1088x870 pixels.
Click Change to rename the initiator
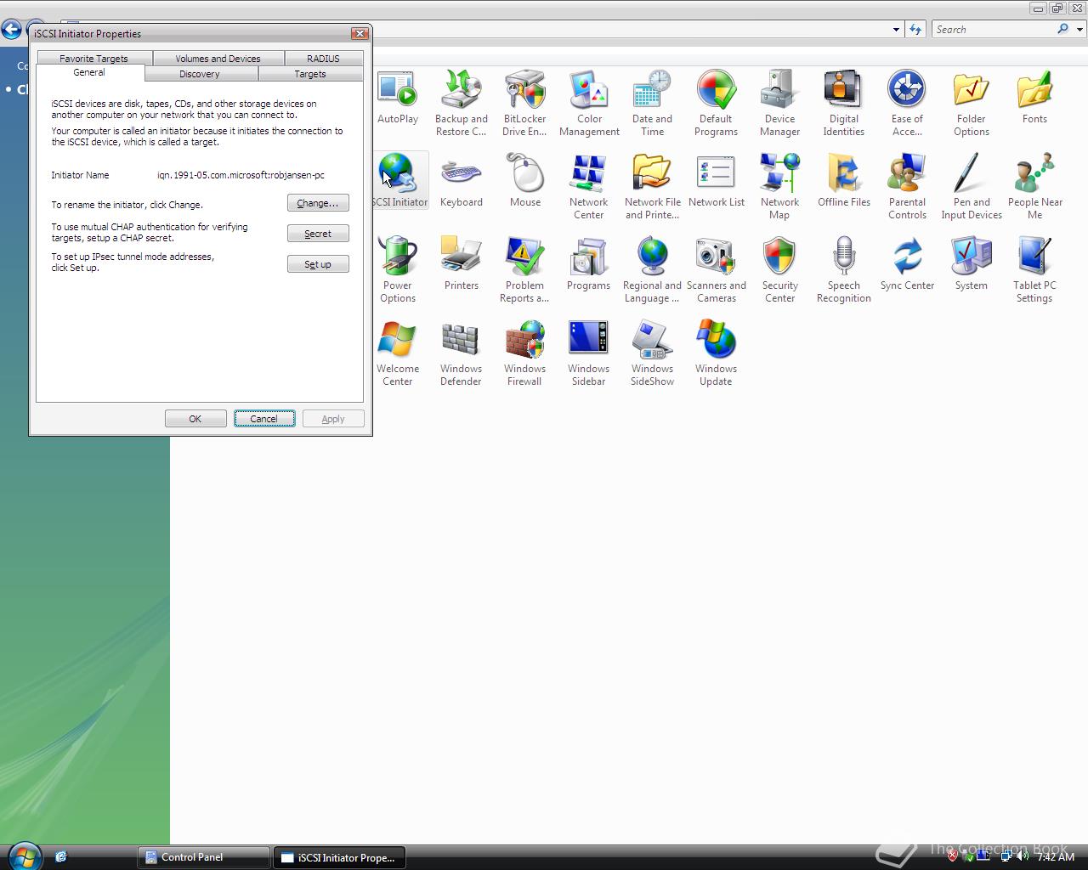(x=318, y=203)
